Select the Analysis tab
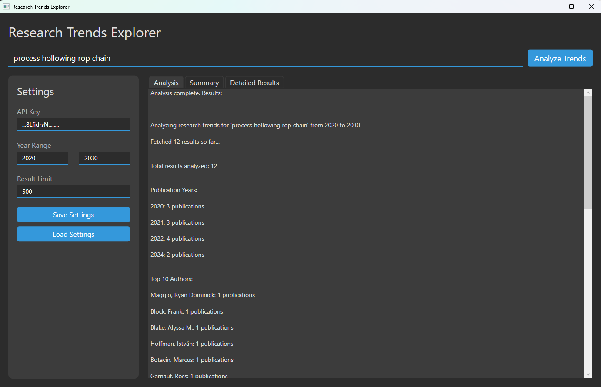 click(x=166, y=83)
